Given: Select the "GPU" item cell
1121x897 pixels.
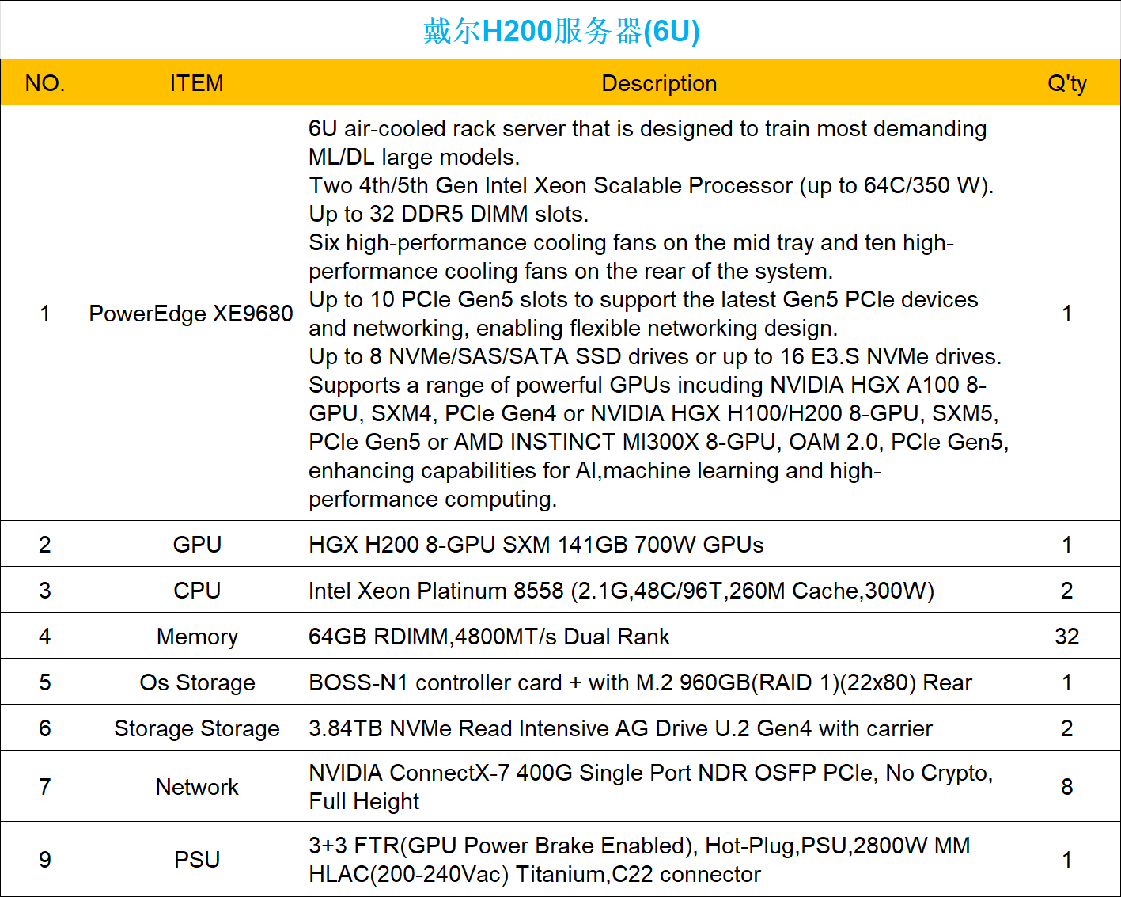Looking at the screenshot, I should pos(197,544).
